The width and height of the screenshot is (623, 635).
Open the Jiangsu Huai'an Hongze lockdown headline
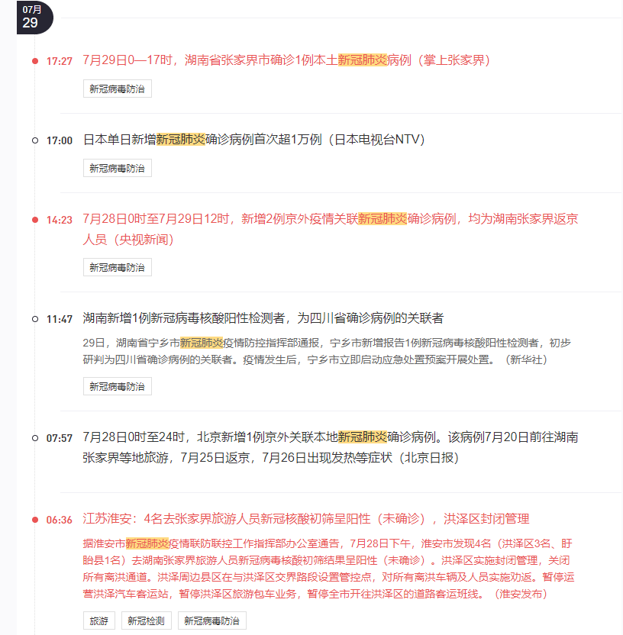306,519
